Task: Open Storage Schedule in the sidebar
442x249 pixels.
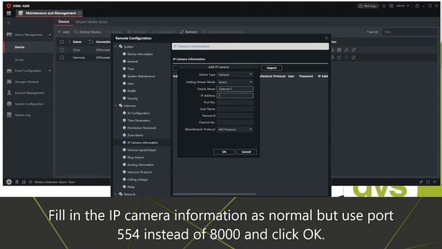Action: pos(26,82)
